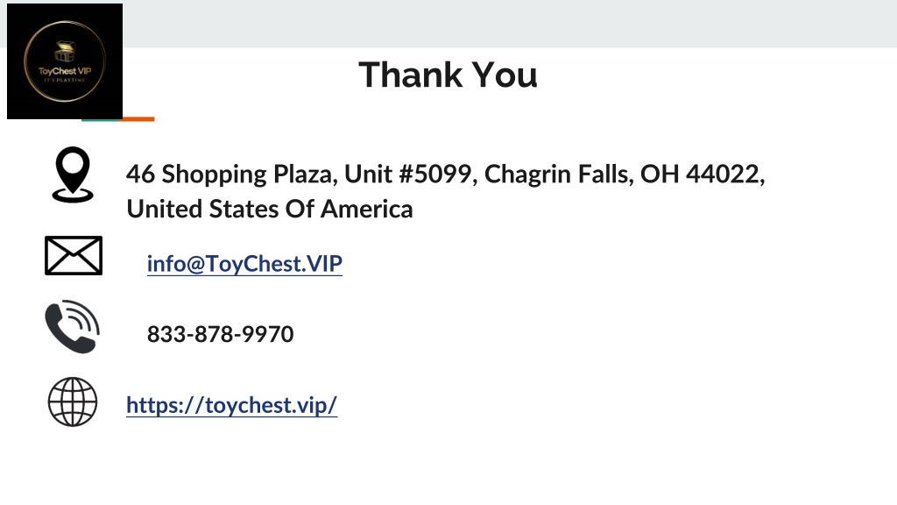Click the gray header band at top
This screenshot has width=897, height=505.
coord(509,24)
